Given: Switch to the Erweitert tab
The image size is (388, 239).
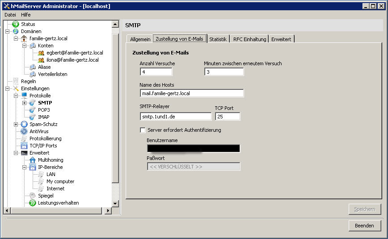Looking at the screenshot, I should tap(281, 39).
